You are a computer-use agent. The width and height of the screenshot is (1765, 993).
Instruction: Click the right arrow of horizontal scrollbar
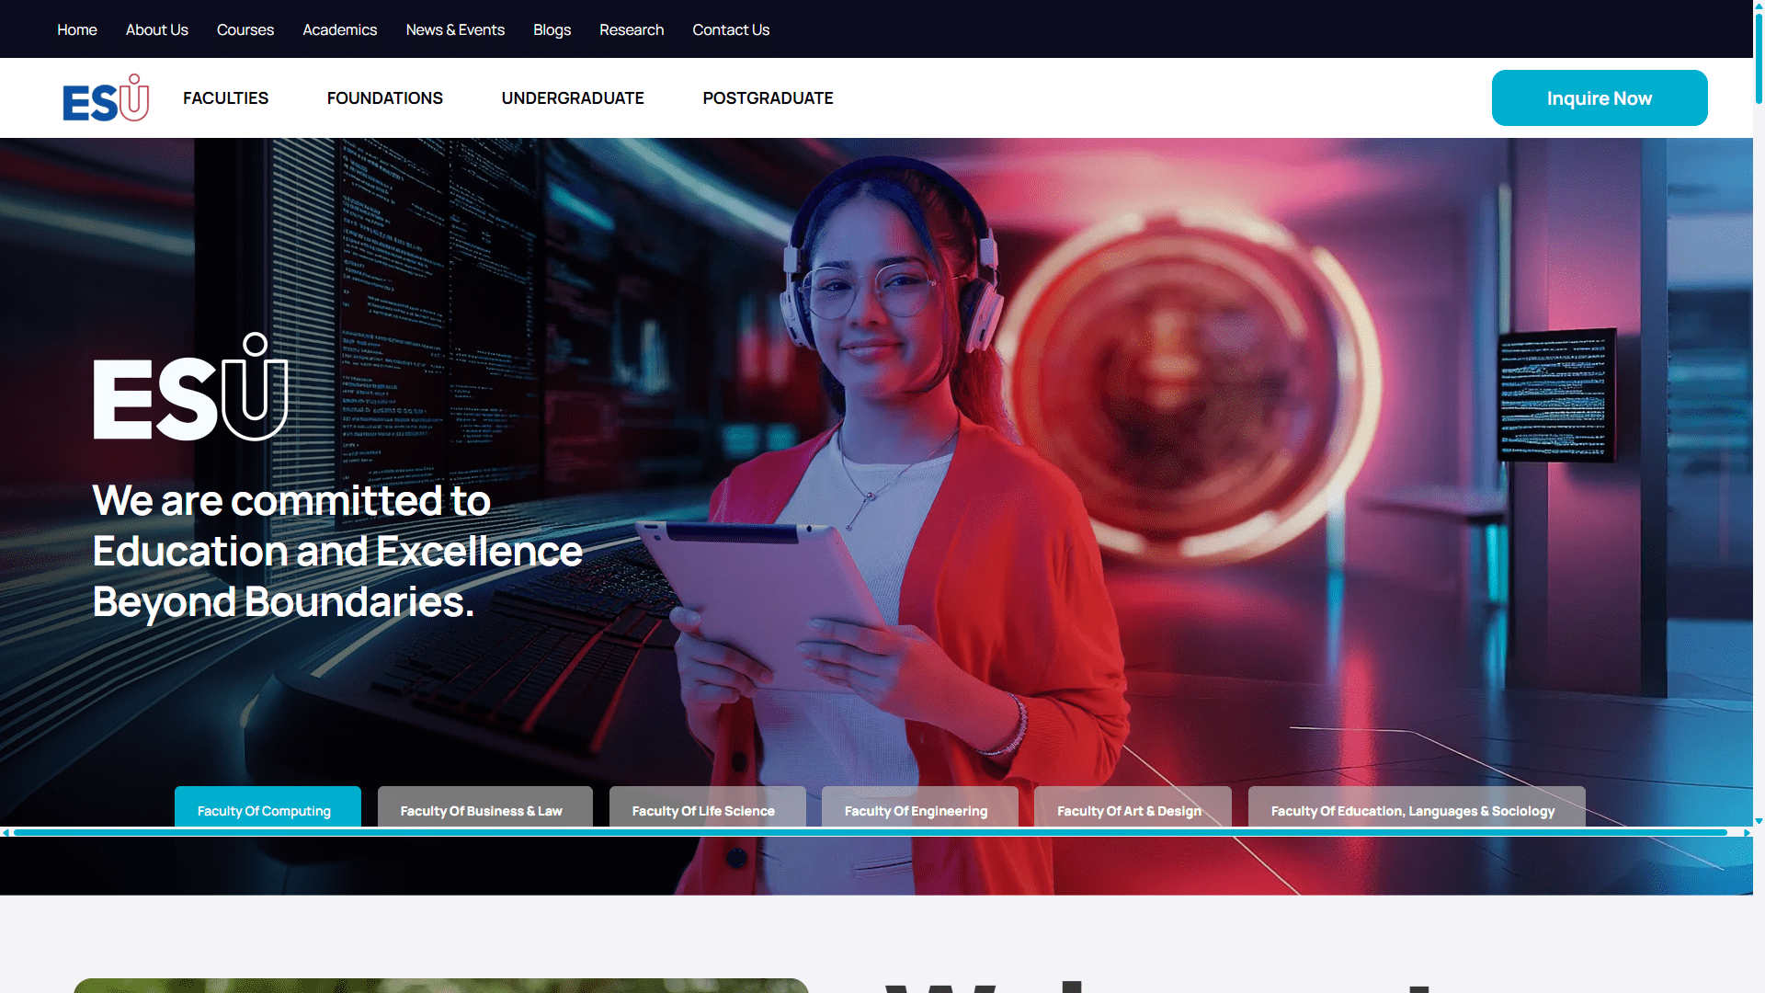click(1747, 833)
